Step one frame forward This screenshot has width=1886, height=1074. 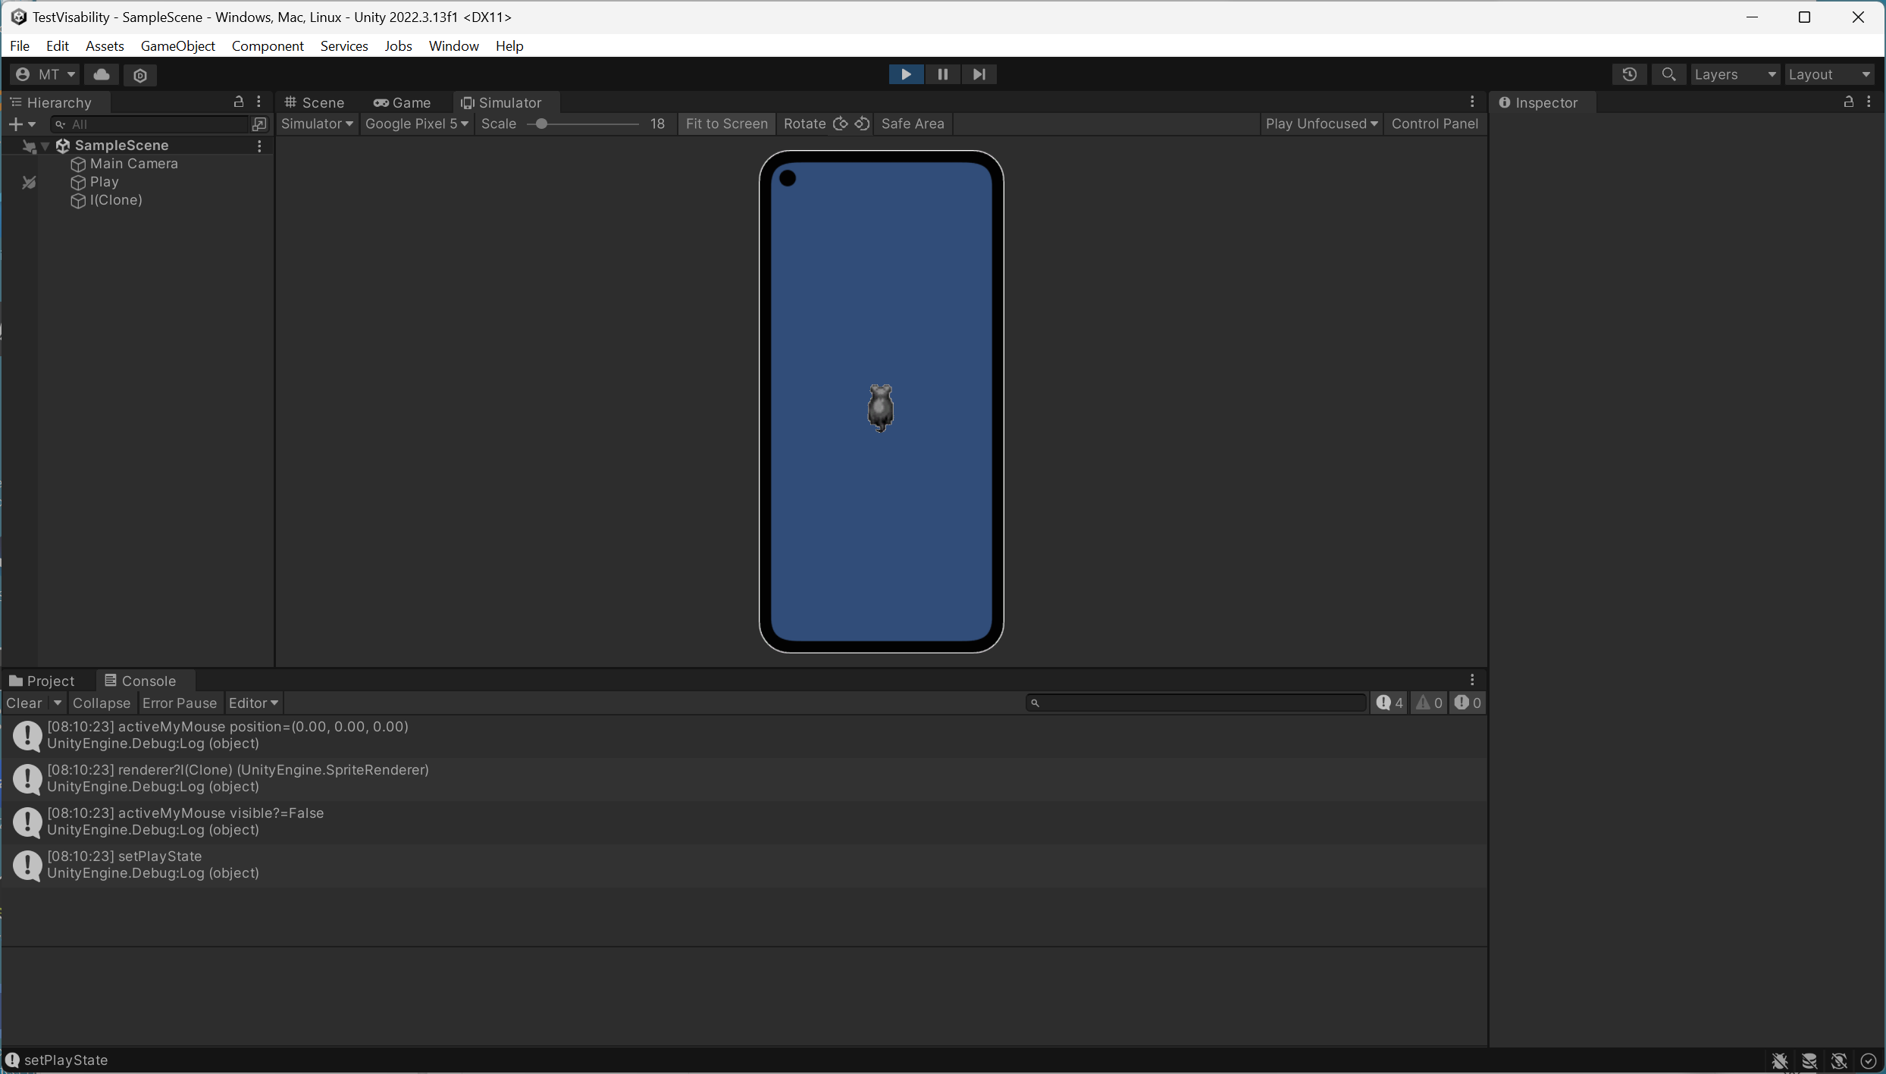coord(979,74)
